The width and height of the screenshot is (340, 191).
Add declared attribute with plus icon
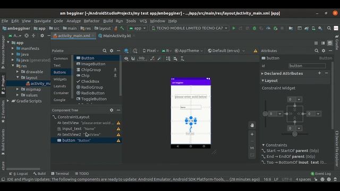[319, 73]
